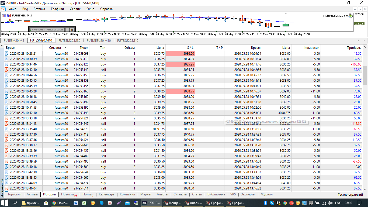Open the Маркет tab in toolbox
Viewport: 368px width, 207px height.
146,194
